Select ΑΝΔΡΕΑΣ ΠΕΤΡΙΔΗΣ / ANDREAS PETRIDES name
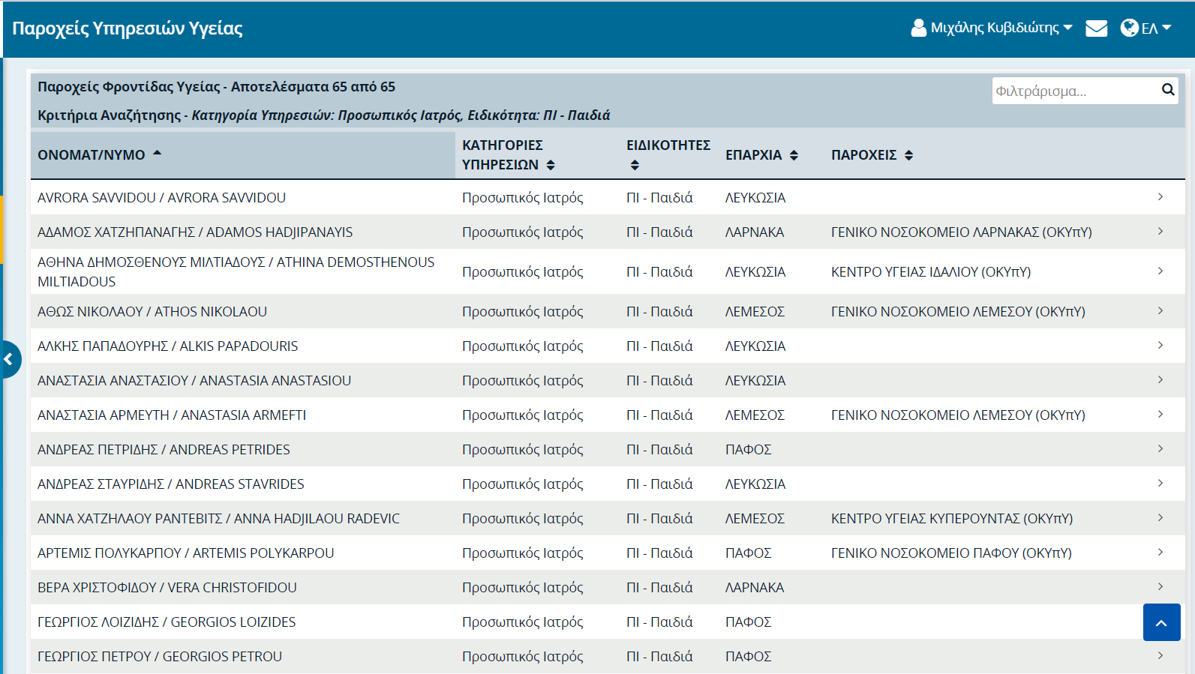The height and width of the screenshot is (674, 1195). (164, 450)
